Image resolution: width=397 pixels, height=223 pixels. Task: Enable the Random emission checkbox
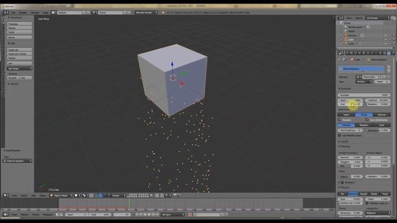[x=339, y=120]
